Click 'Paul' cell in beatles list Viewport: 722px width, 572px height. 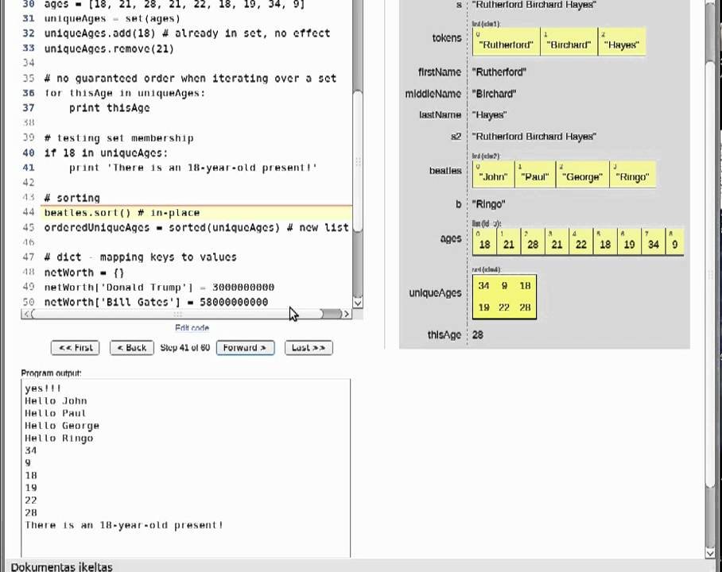click(x=535, y=175)
